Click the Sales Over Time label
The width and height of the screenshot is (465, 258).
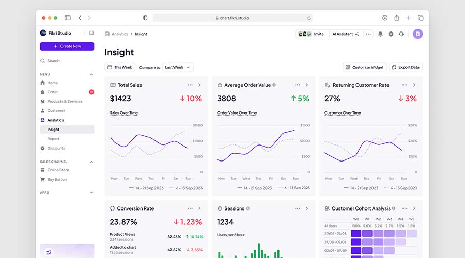point(123,113)
